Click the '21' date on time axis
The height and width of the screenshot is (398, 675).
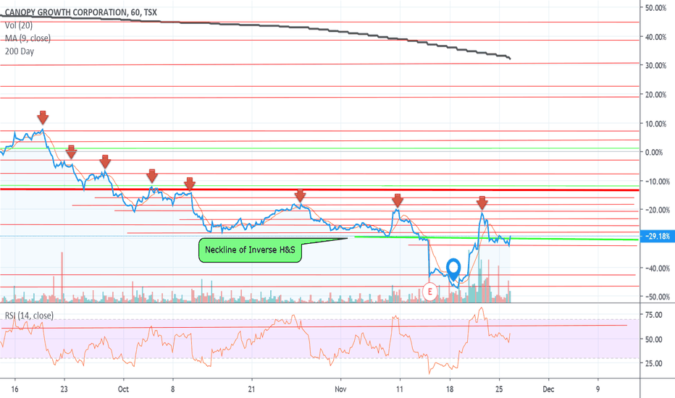point(251,389)
